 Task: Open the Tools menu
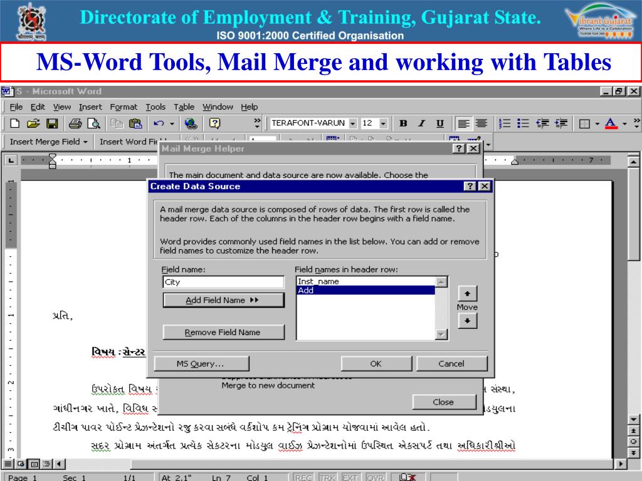155,106
